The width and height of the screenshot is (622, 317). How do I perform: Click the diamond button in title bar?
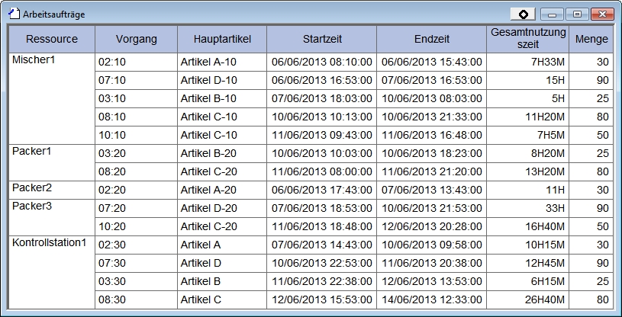click(x=523, y=14)
